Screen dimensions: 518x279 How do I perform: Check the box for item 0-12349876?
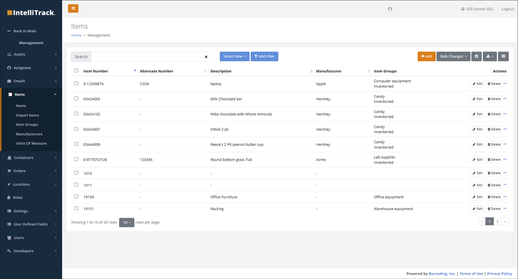pos(76,83)
